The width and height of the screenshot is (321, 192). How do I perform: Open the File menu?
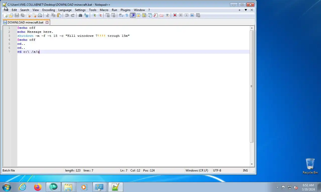click(6, 10)
